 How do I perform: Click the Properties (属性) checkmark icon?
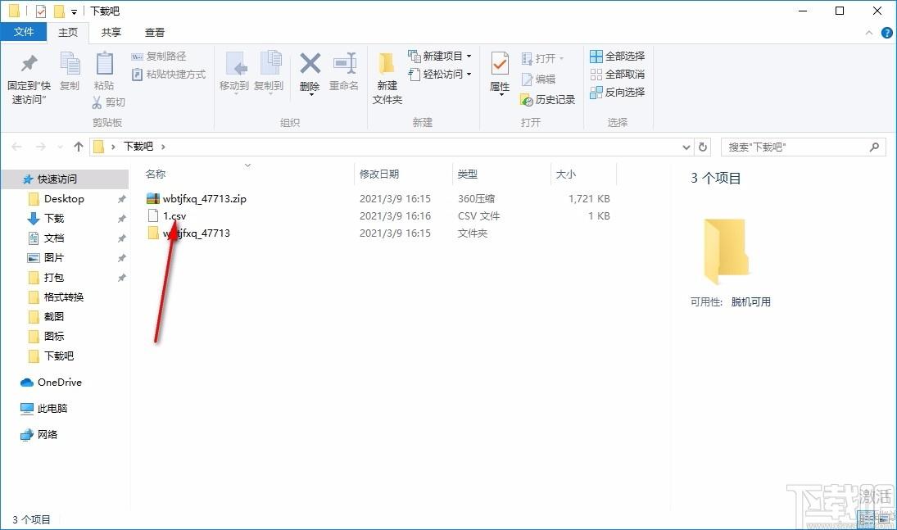500,64
